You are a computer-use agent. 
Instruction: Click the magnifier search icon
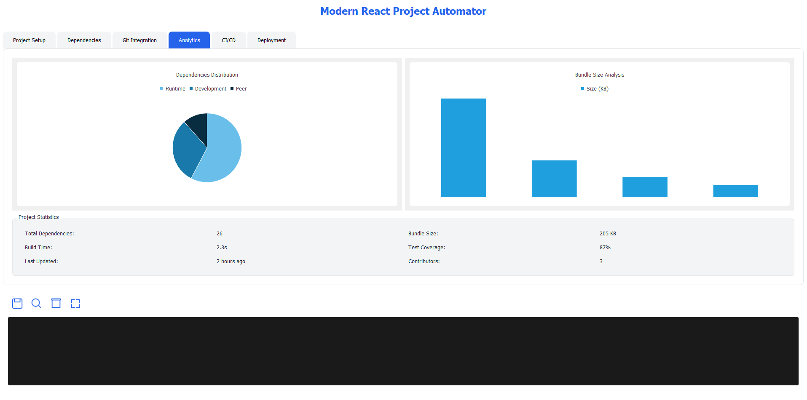coord(36,304)
